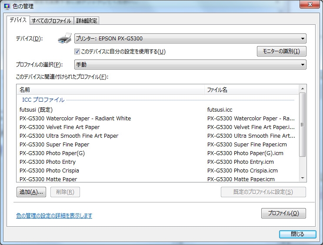Click the Color Management title bar icon
Viewport: 323px width, 245px height.
point(7,7)
